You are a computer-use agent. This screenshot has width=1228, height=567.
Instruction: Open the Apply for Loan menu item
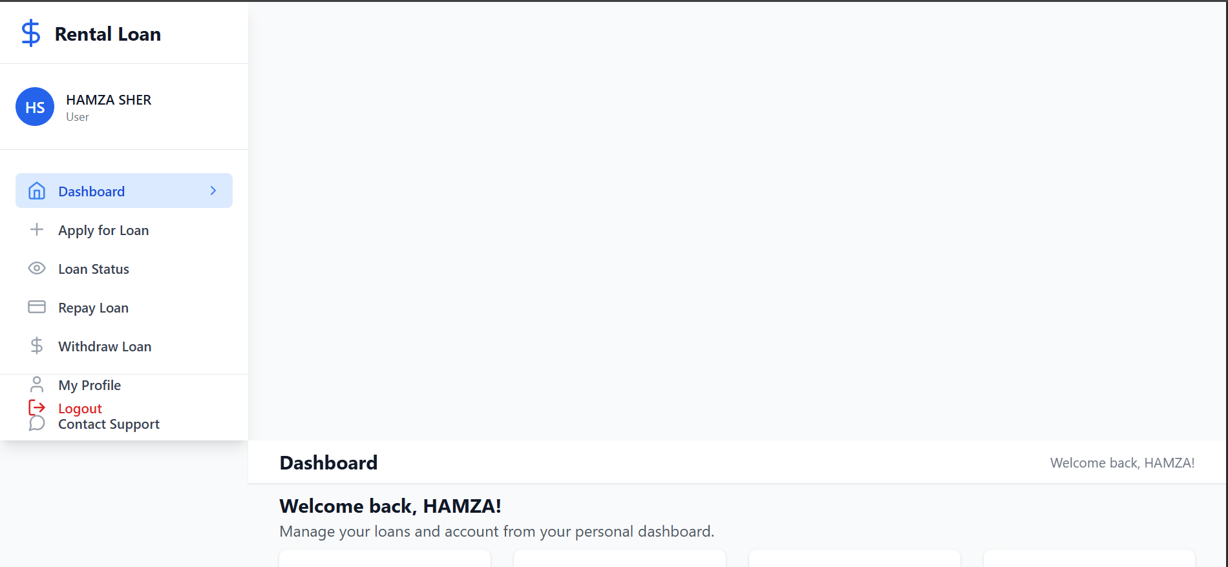(x=124, y=230)
